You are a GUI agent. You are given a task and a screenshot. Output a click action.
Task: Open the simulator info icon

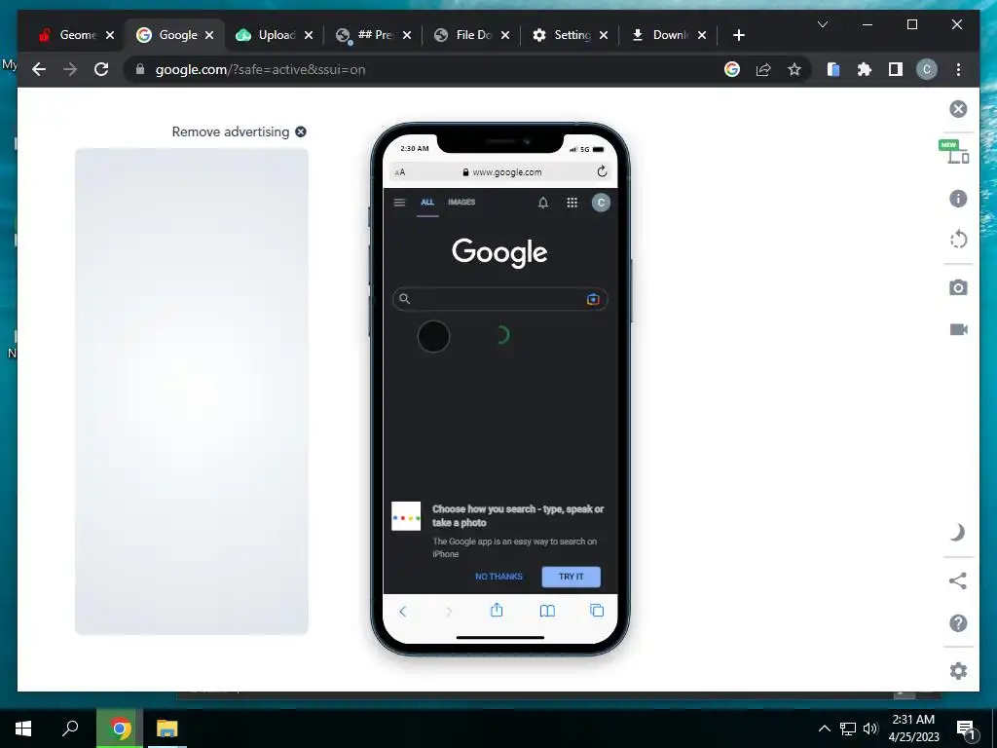pos(958,199)
